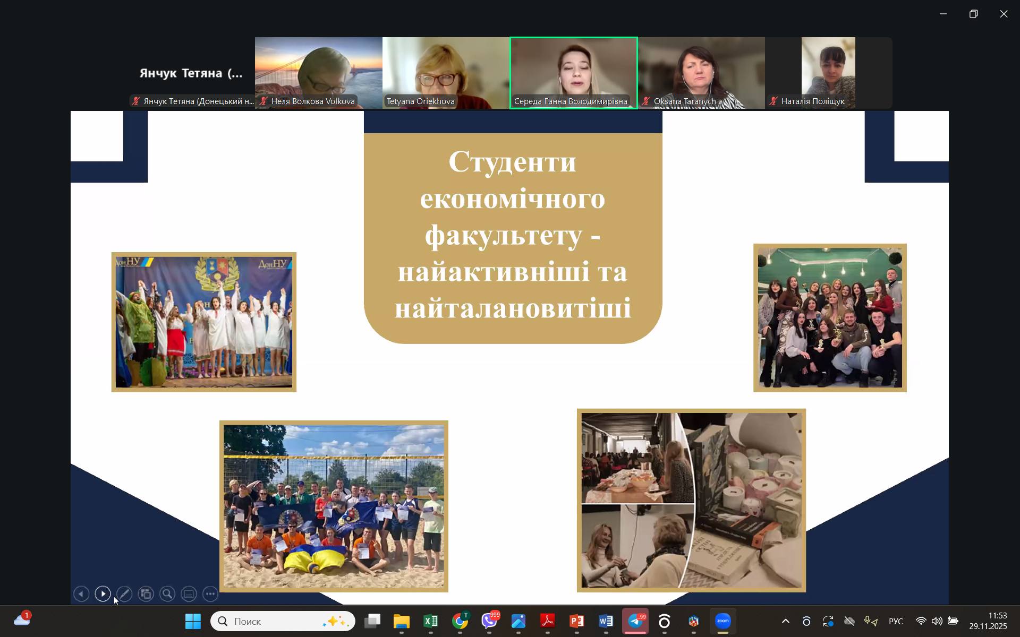
Task: Open Excel taskbar icon
Action: tap(431, 621)
